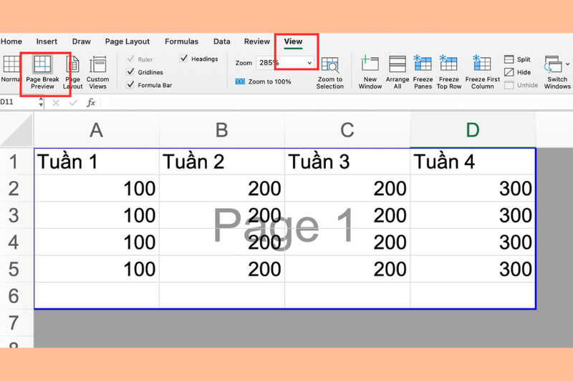This screenshot has width=573, height=381.
Task: Select column C header
Action: click(x=347, y=130)
